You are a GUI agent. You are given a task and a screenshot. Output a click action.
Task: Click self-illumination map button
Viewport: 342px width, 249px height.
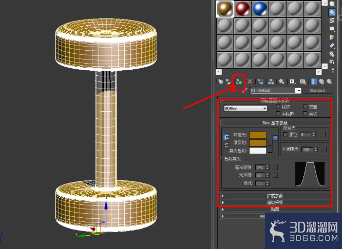coord(323,135)
